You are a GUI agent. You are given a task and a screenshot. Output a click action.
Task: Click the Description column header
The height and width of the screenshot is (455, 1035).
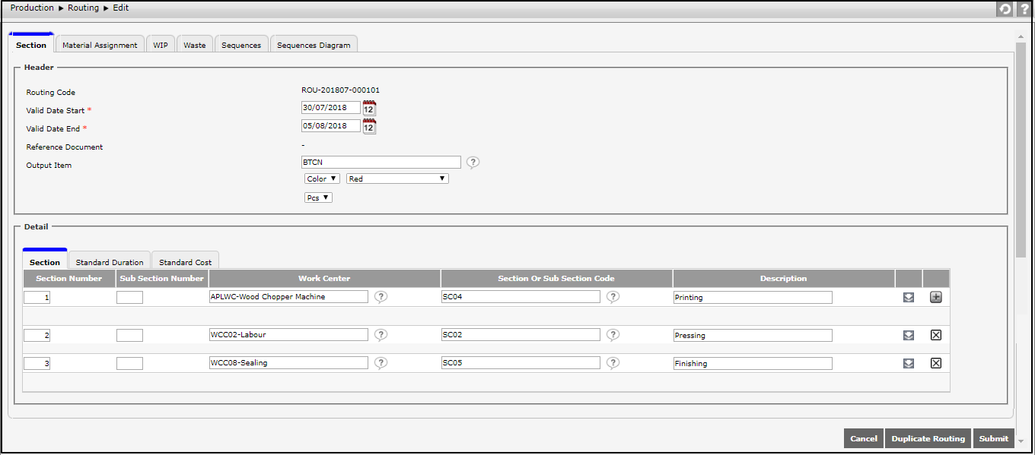pyautogui.click(x=783, y=278)
